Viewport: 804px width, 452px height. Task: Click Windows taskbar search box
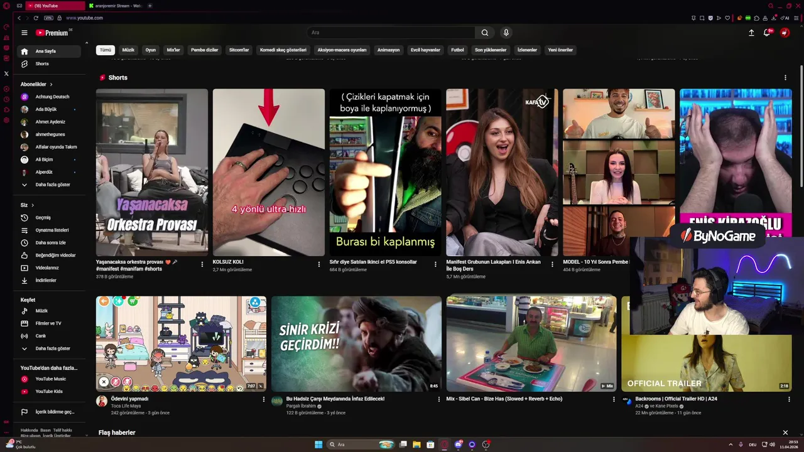tap(360, 444)
